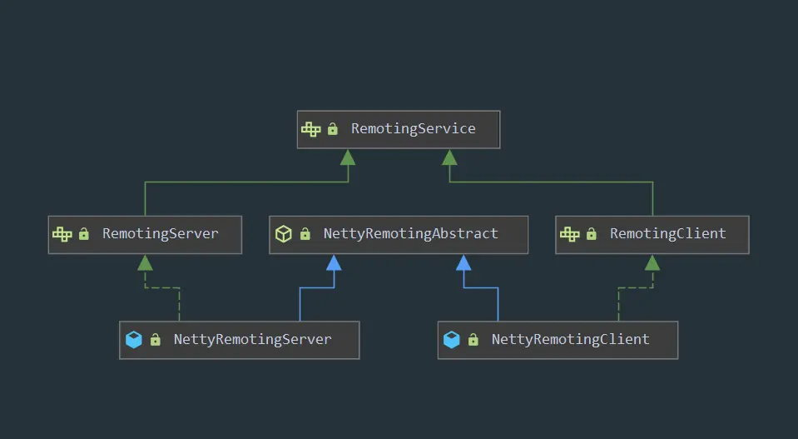The image size is (798, 439).
Task: Click the blue inheritance edge between NettyRemotingServer and NettyRemotingAbstract
Action: pos(317,288)
